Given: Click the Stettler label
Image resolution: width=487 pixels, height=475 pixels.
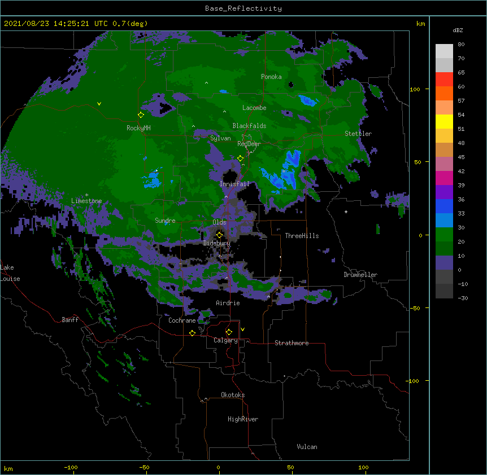Looking at the screenshot, I should pyautogui.click(x=358, y=134).
